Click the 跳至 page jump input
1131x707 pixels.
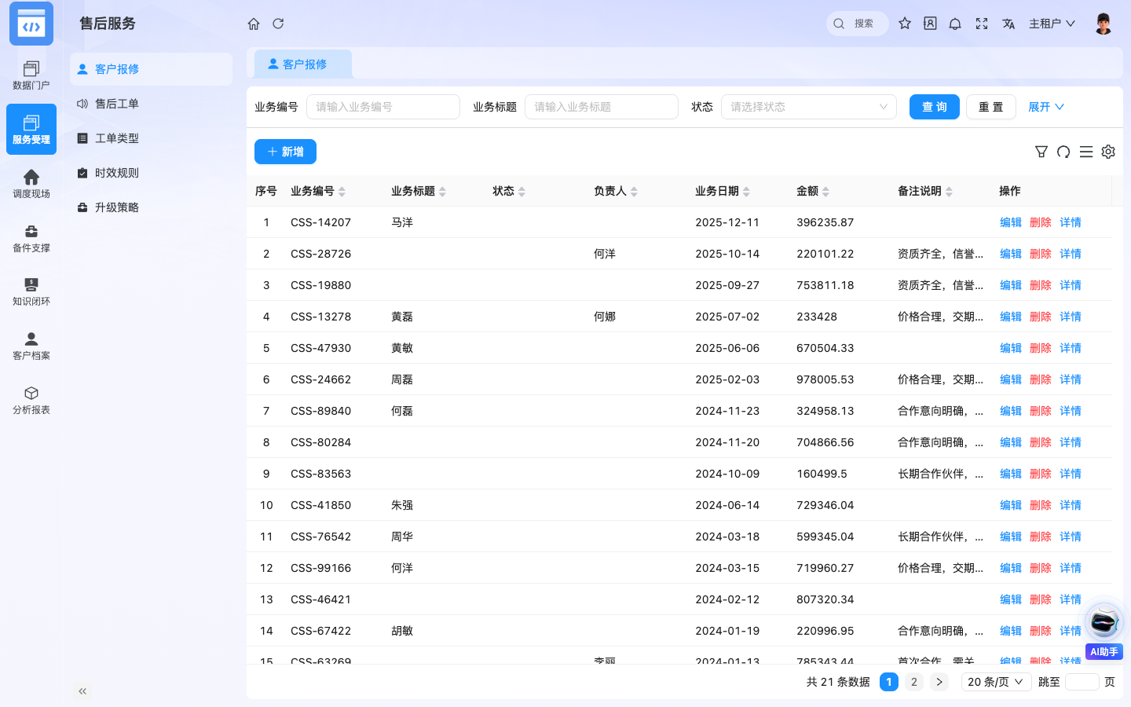pos(1082,682)
